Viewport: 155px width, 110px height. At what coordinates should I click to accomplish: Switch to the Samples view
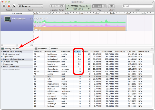coord(54,48)
